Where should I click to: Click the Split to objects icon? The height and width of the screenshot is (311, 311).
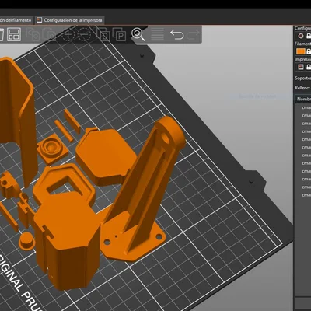[103, 34]
